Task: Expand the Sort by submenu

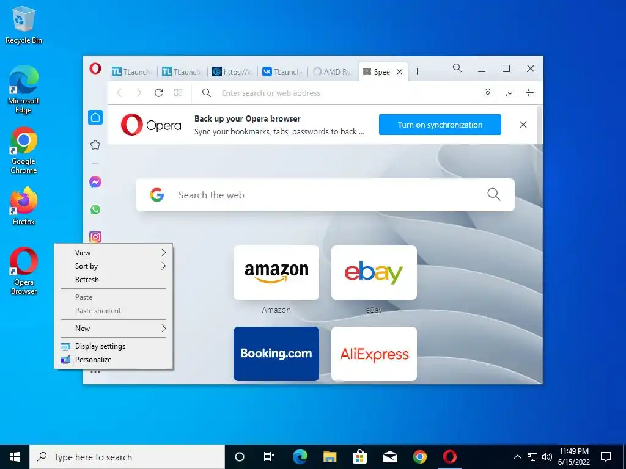Action: coord(113,266)
